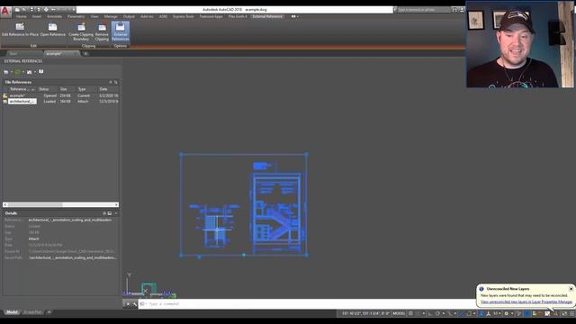Open the Attach DWG dropdown arrow
576x324 pixels.
click(x=12, y=72)
